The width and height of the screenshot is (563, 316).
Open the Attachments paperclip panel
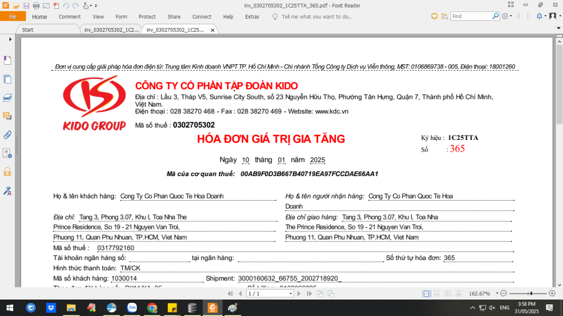7,135
